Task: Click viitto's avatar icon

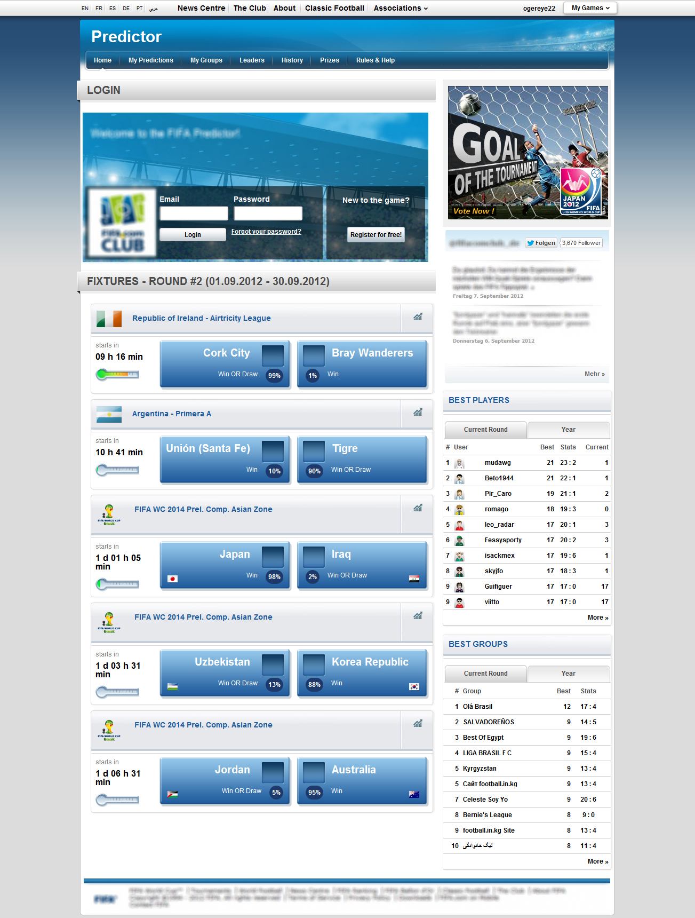Action: click(459, 603)
